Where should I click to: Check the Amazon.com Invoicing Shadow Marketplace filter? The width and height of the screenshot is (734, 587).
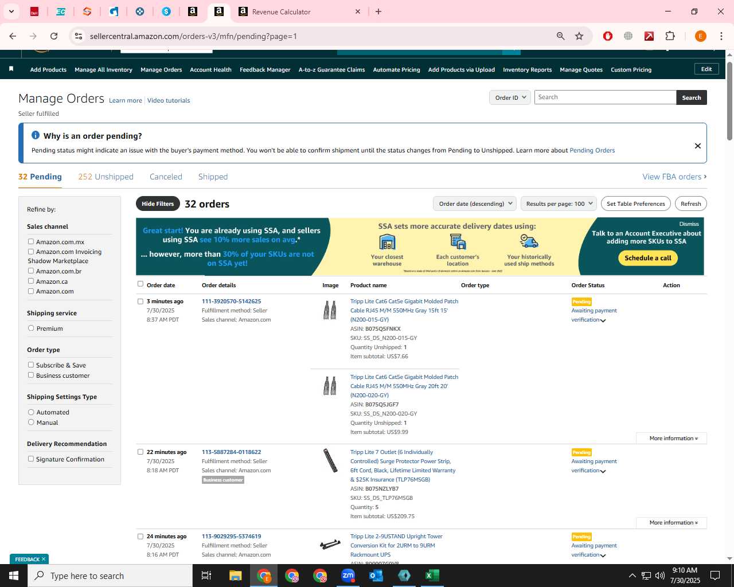pos(31,251)
